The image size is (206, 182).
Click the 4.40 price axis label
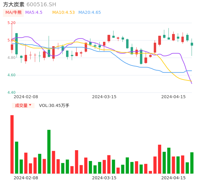(11, 93)
